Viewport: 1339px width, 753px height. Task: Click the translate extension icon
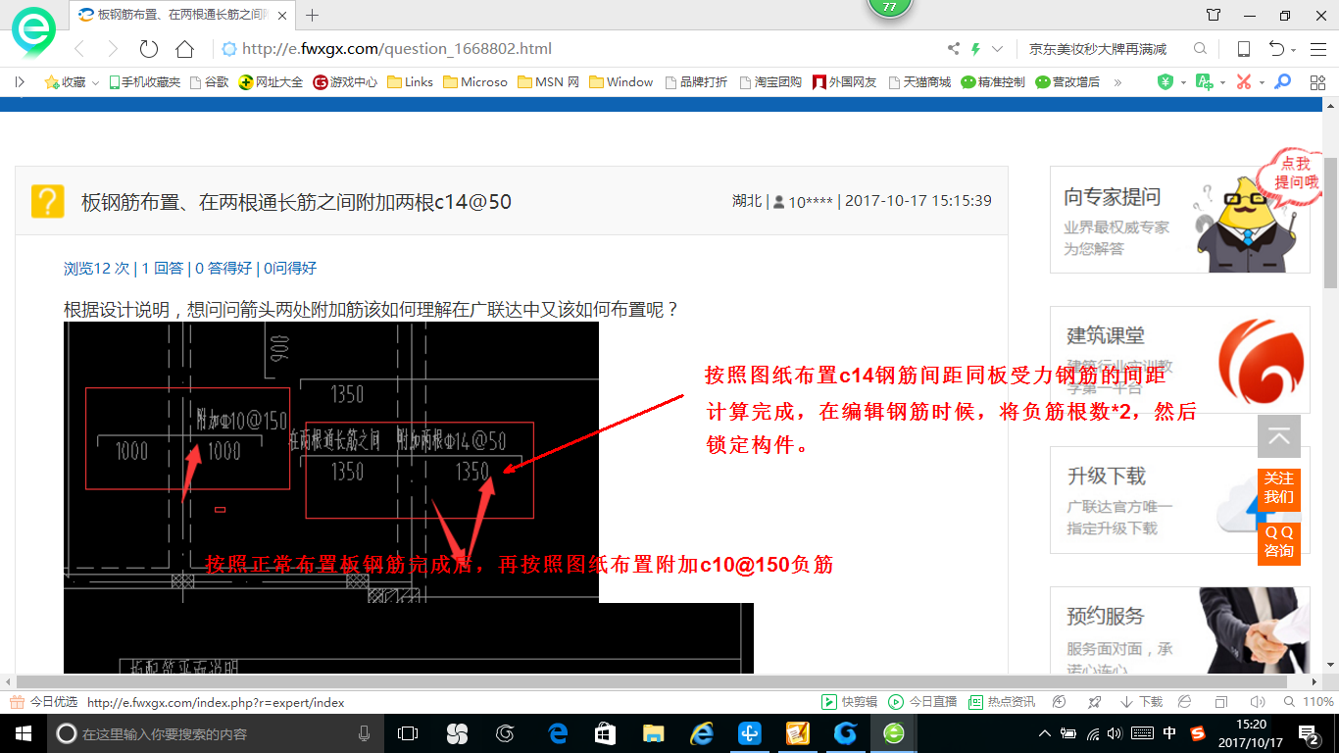tap(1204, 82)
